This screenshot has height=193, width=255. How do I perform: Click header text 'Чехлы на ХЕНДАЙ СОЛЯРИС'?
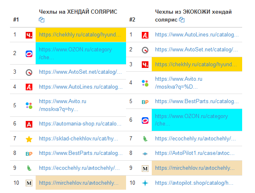point(78,12)
